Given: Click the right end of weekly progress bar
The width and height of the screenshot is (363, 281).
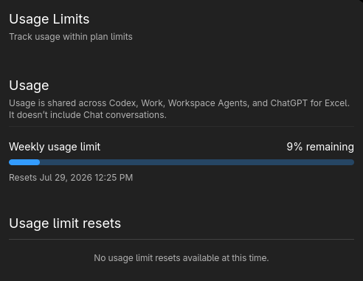Looking at the screenshot, I should 352,162.
